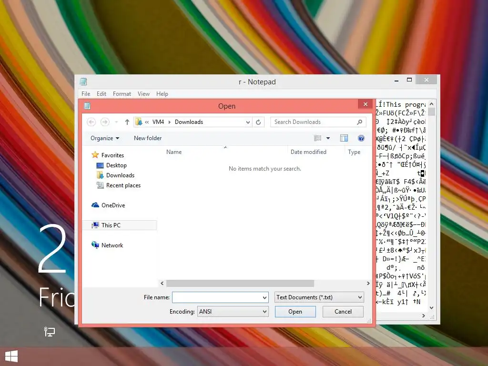Click the horizontal scrollbar thumb in file list
This screenshot has width=488, height=366.
tap(240, 283)
